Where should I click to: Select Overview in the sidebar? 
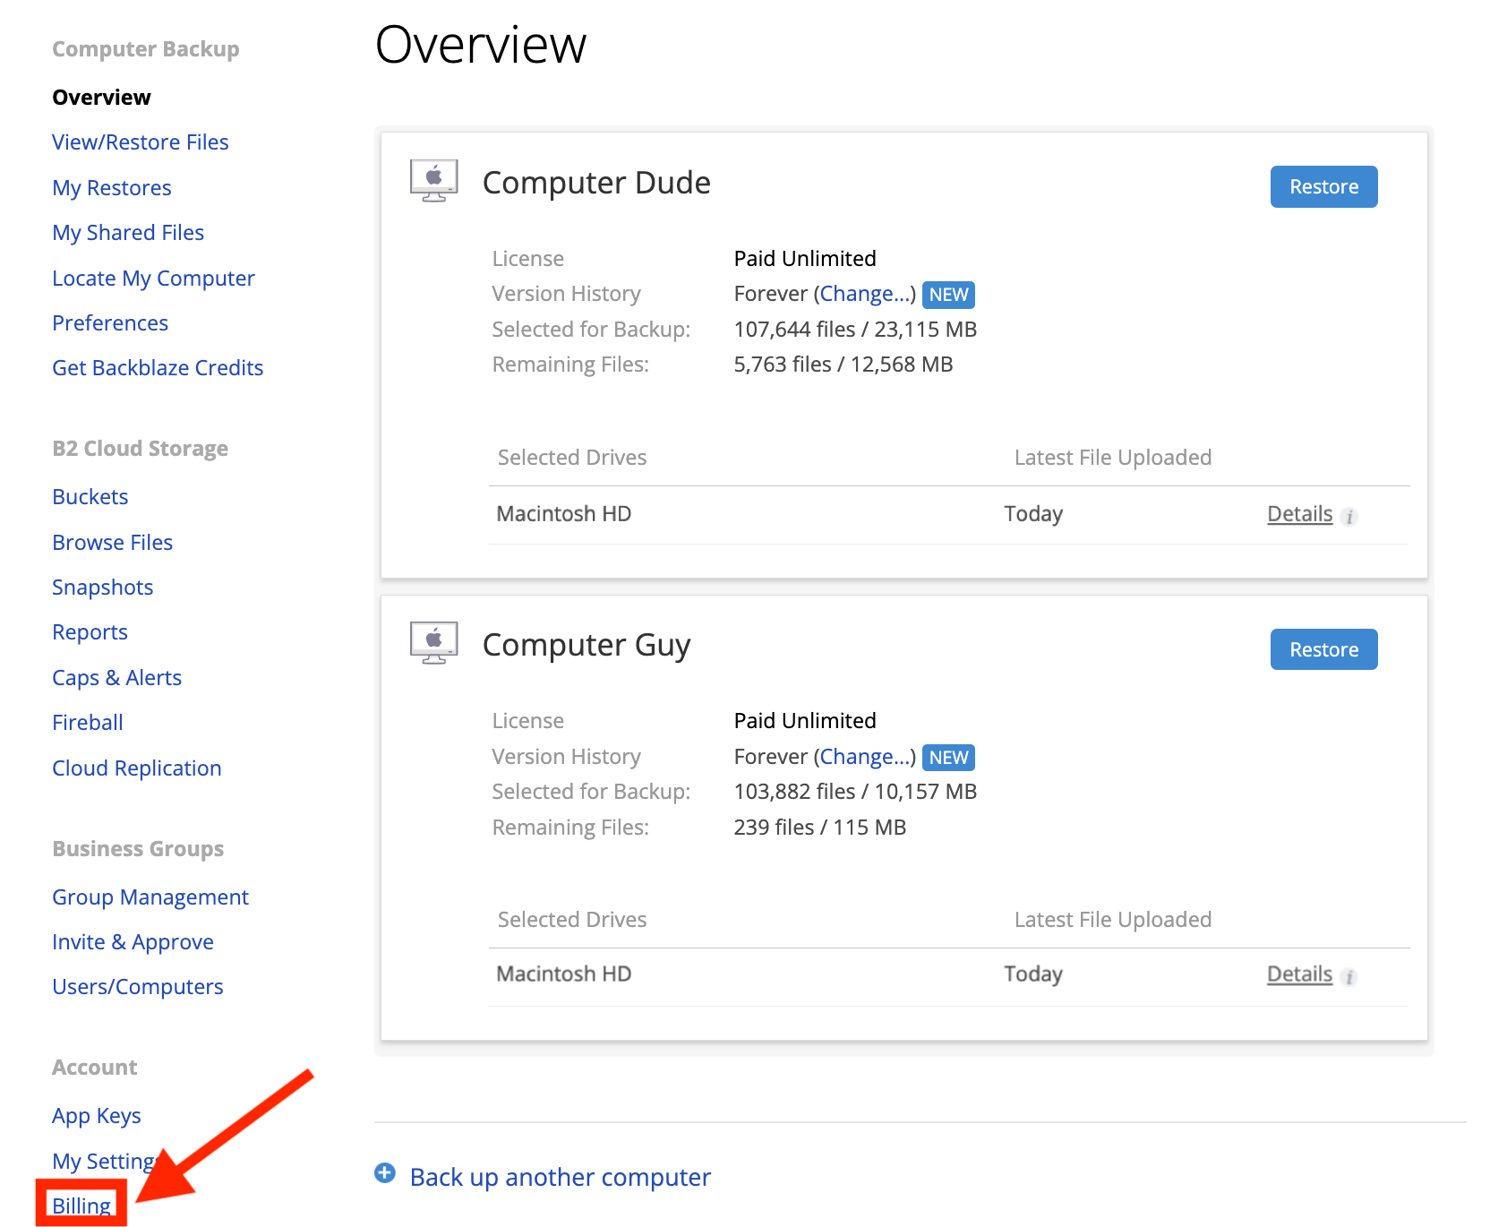[101, 97]
